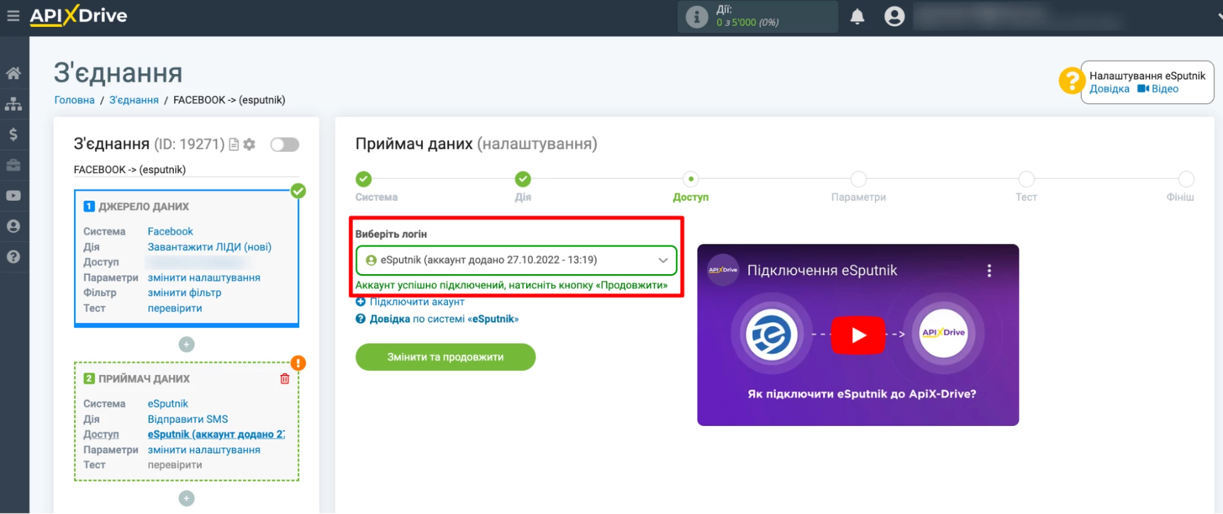Go to the Система step
Viewport: 1223px width, 514px height.
363,179
